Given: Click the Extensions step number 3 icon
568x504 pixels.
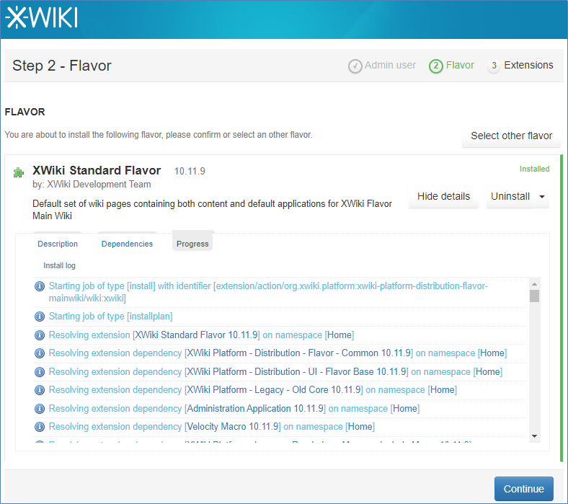Looking at the screenshot, I should [494, 66].
